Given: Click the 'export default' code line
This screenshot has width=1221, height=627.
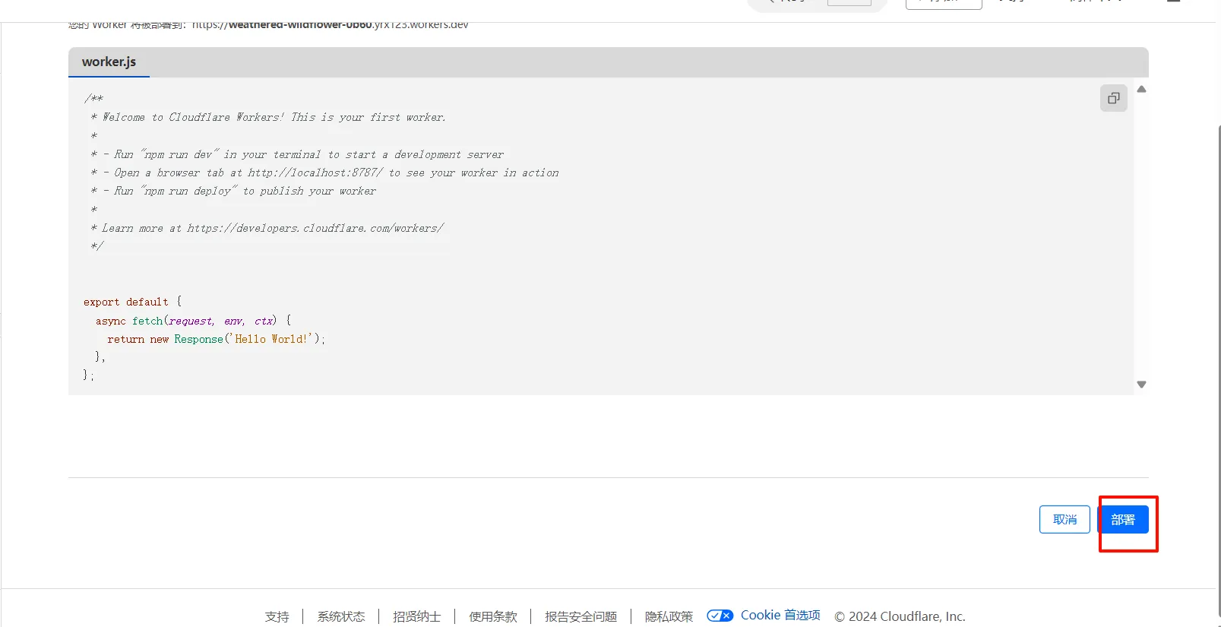Looking at the screenshot, I should pos(126,302).
